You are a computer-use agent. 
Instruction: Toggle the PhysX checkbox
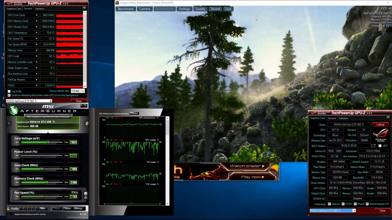(x=355, y=204)
